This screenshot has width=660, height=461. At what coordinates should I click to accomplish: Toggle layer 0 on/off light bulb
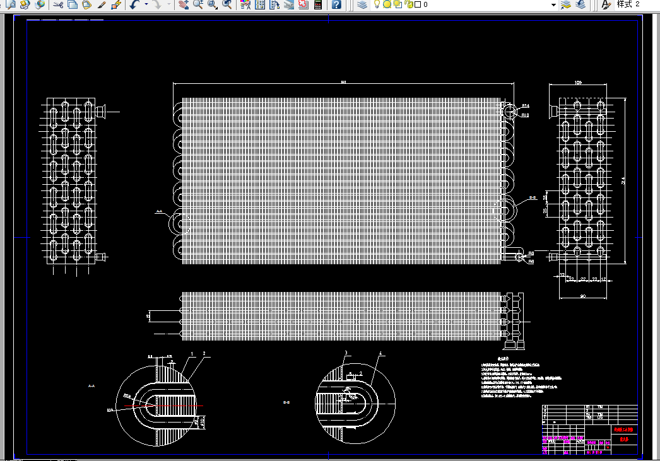click(377, 4)
